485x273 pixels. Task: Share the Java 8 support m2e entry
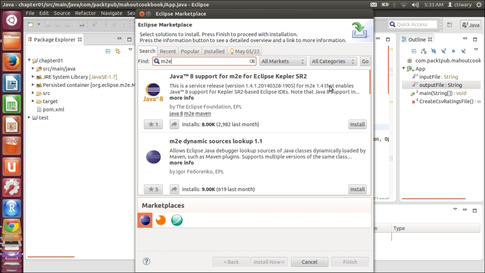[174, 124]
